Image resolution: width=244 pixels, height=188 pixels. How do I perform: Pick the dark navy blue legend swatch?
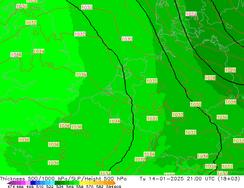pyautogui.click(x=33, y=183)
